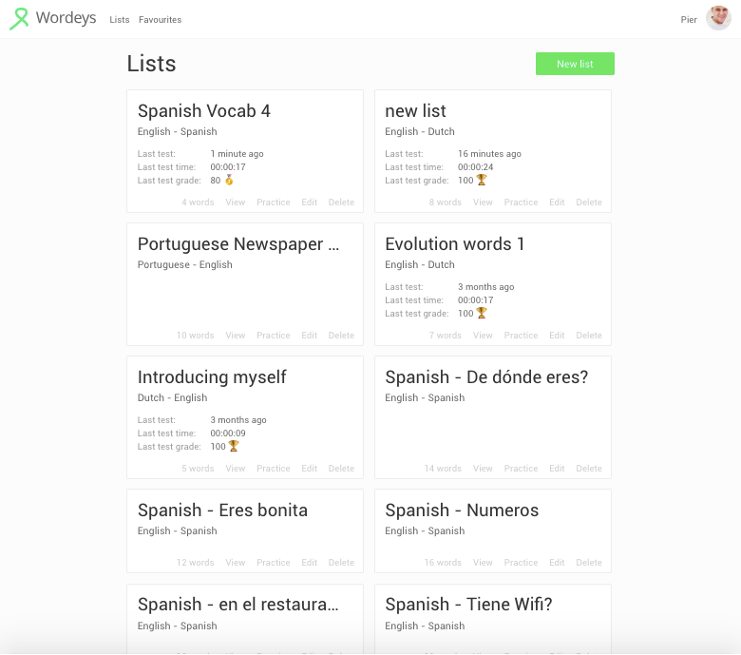Viewport: 741px width, 655px height.
Task: Click the 14 words count label
Action: pos(443,468)
